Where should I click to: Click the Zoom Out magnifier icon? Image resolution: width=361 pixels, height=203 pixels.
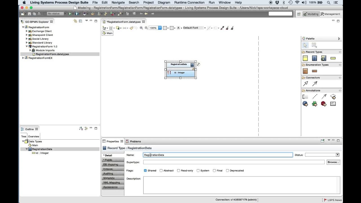[x=146, y=28]
